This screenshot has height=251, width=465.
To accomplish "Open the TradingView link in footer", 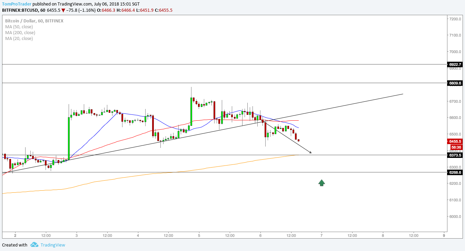I will (53, 245).
